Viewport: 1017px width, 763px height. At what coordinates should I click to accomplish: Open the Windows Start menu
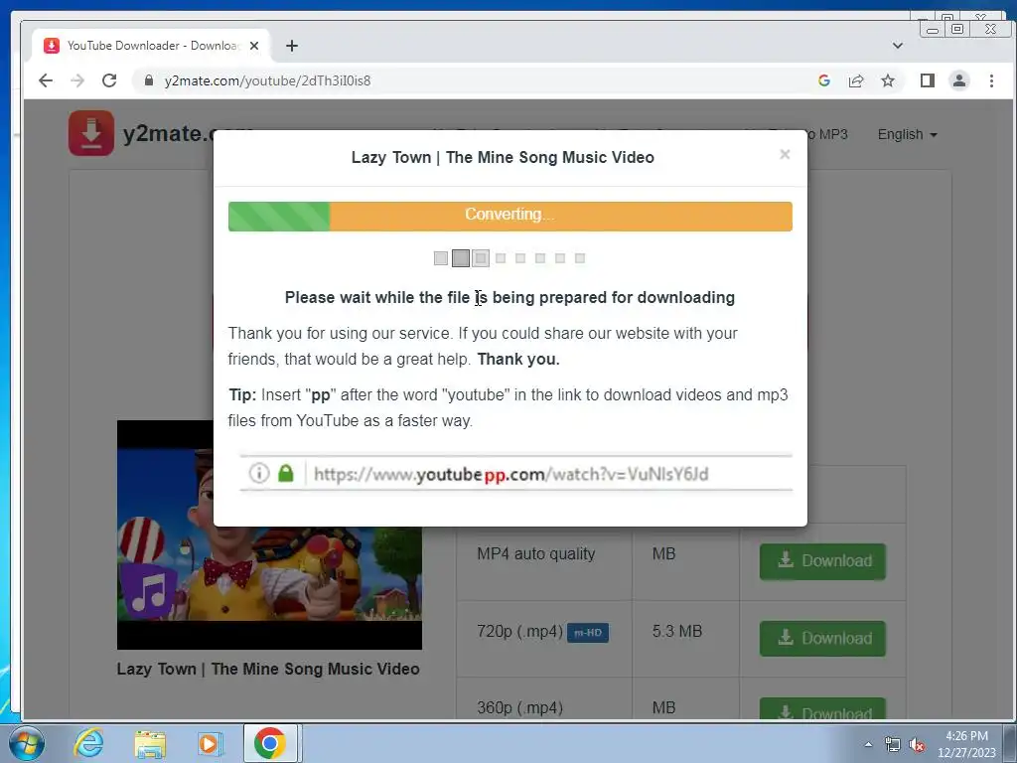click(26, 743)
